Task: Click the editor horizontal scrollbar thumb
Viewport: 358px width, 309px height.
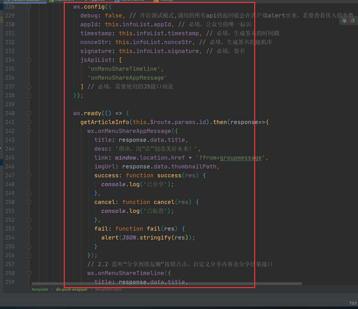Action: [167, 284]
